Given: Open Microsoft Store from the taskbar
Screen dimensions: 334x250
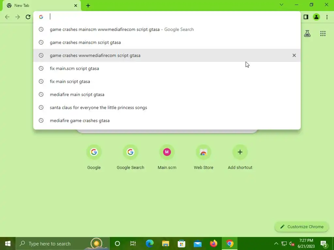Looking at the screenshot, I should click(x=181, y=243).
